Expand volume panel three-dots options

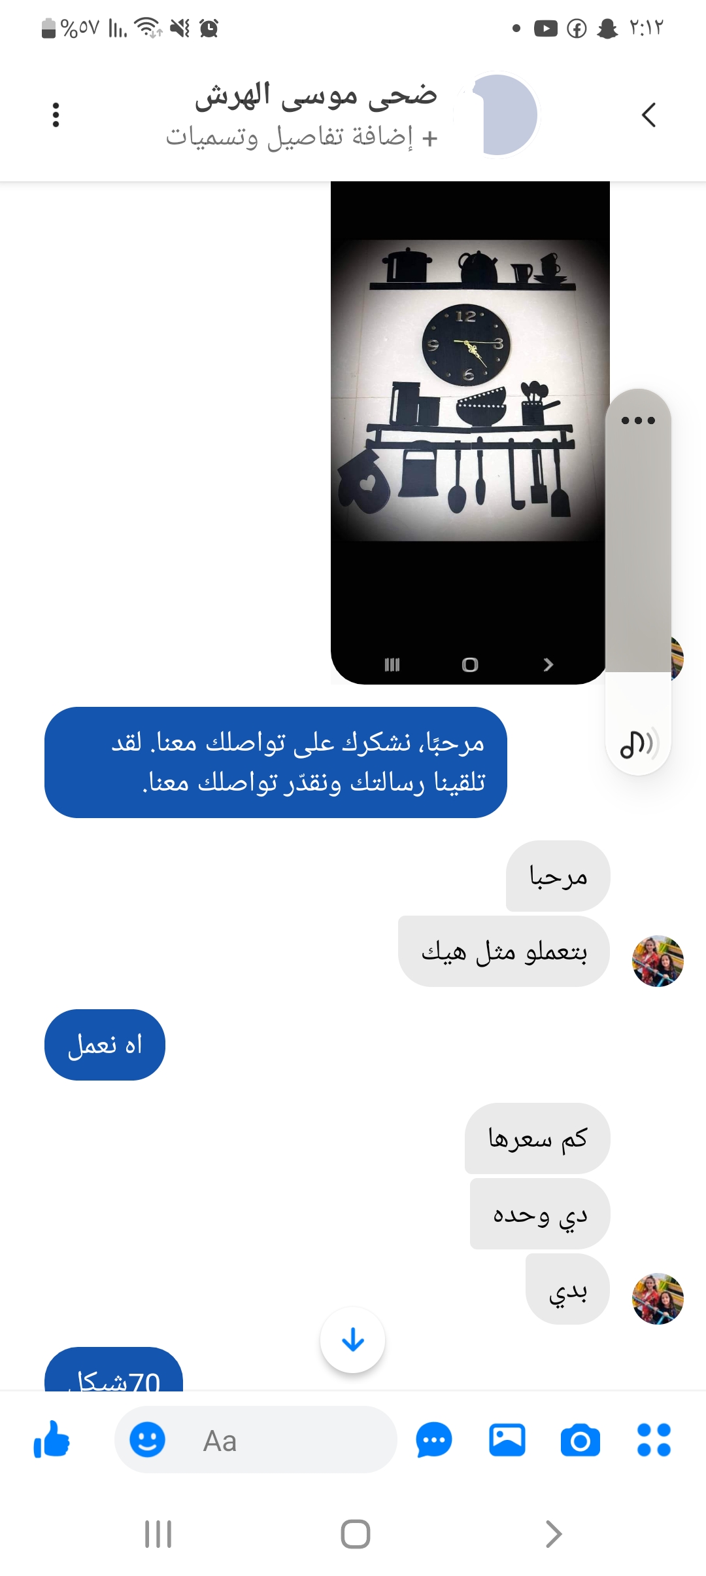(x=638, y=420)
